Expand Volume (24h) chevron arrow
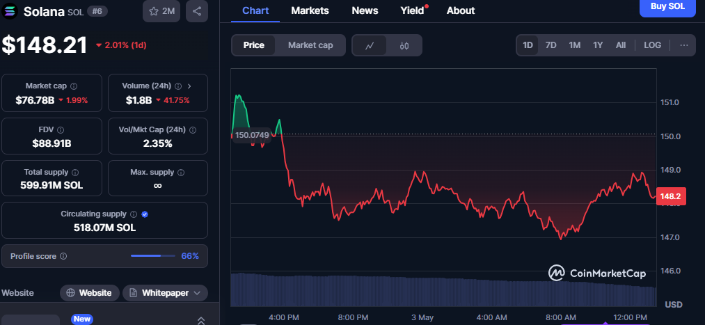The image size is (705, 325). [189, 86]
